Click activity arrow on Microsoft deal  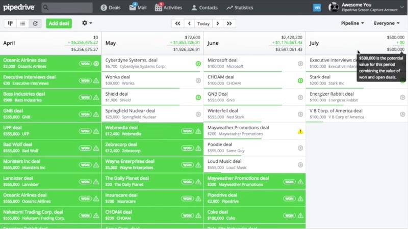[x=300, y=64]
